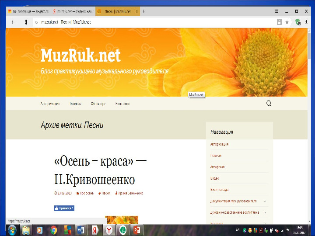Open Yandex home via the Я toolbar icon
The width and height of the screenshot is (315, 236).
pos(26,22)
